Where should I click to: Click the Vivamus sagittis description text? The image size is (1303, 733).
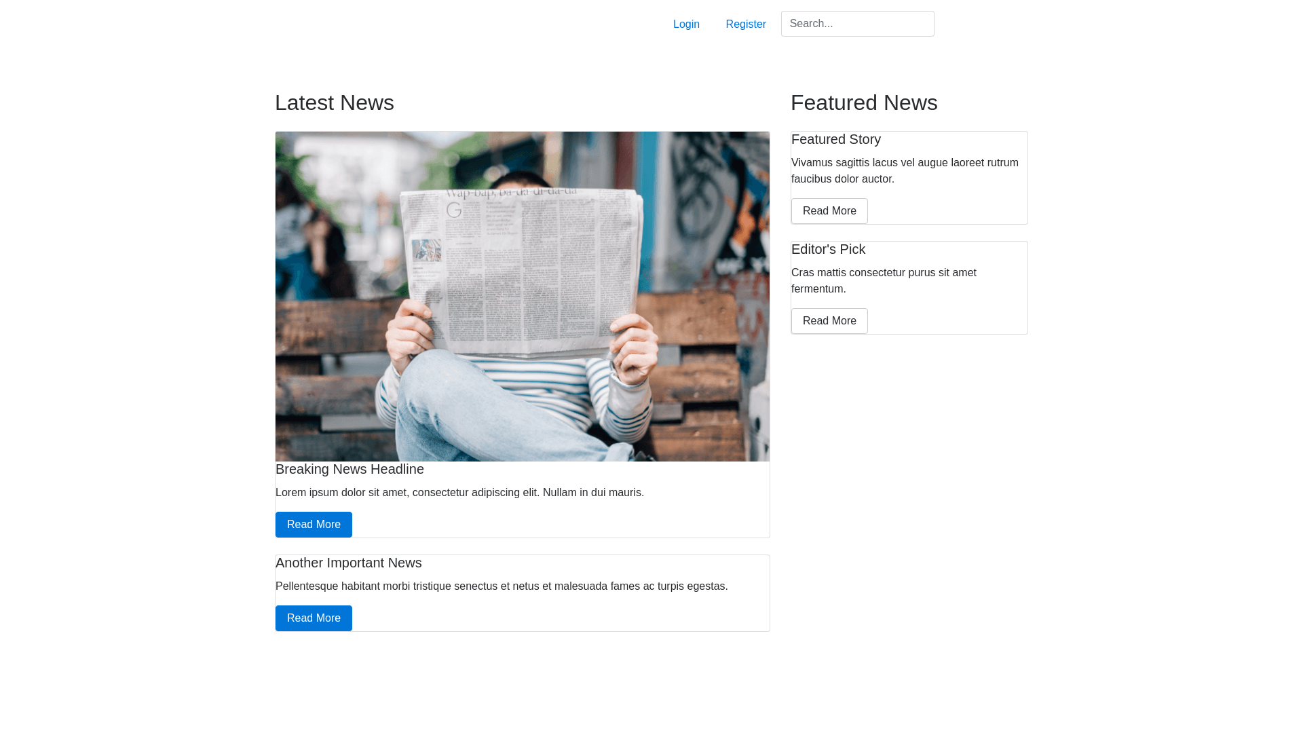pos(904,171)
